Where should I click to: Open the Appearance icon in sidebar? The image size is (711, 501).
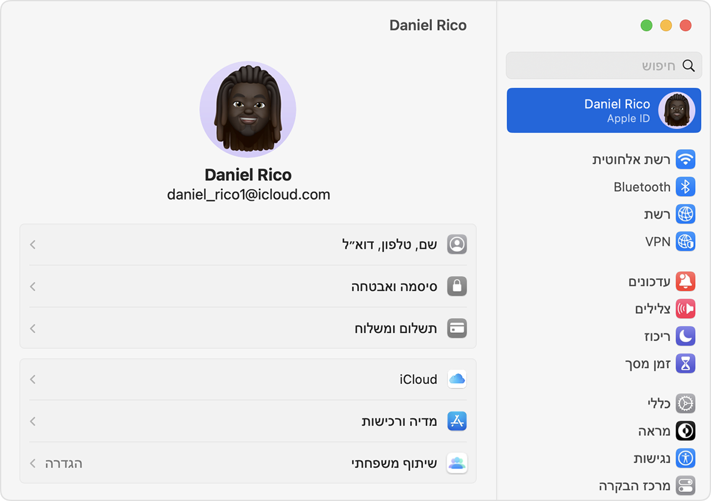[686, 431]
